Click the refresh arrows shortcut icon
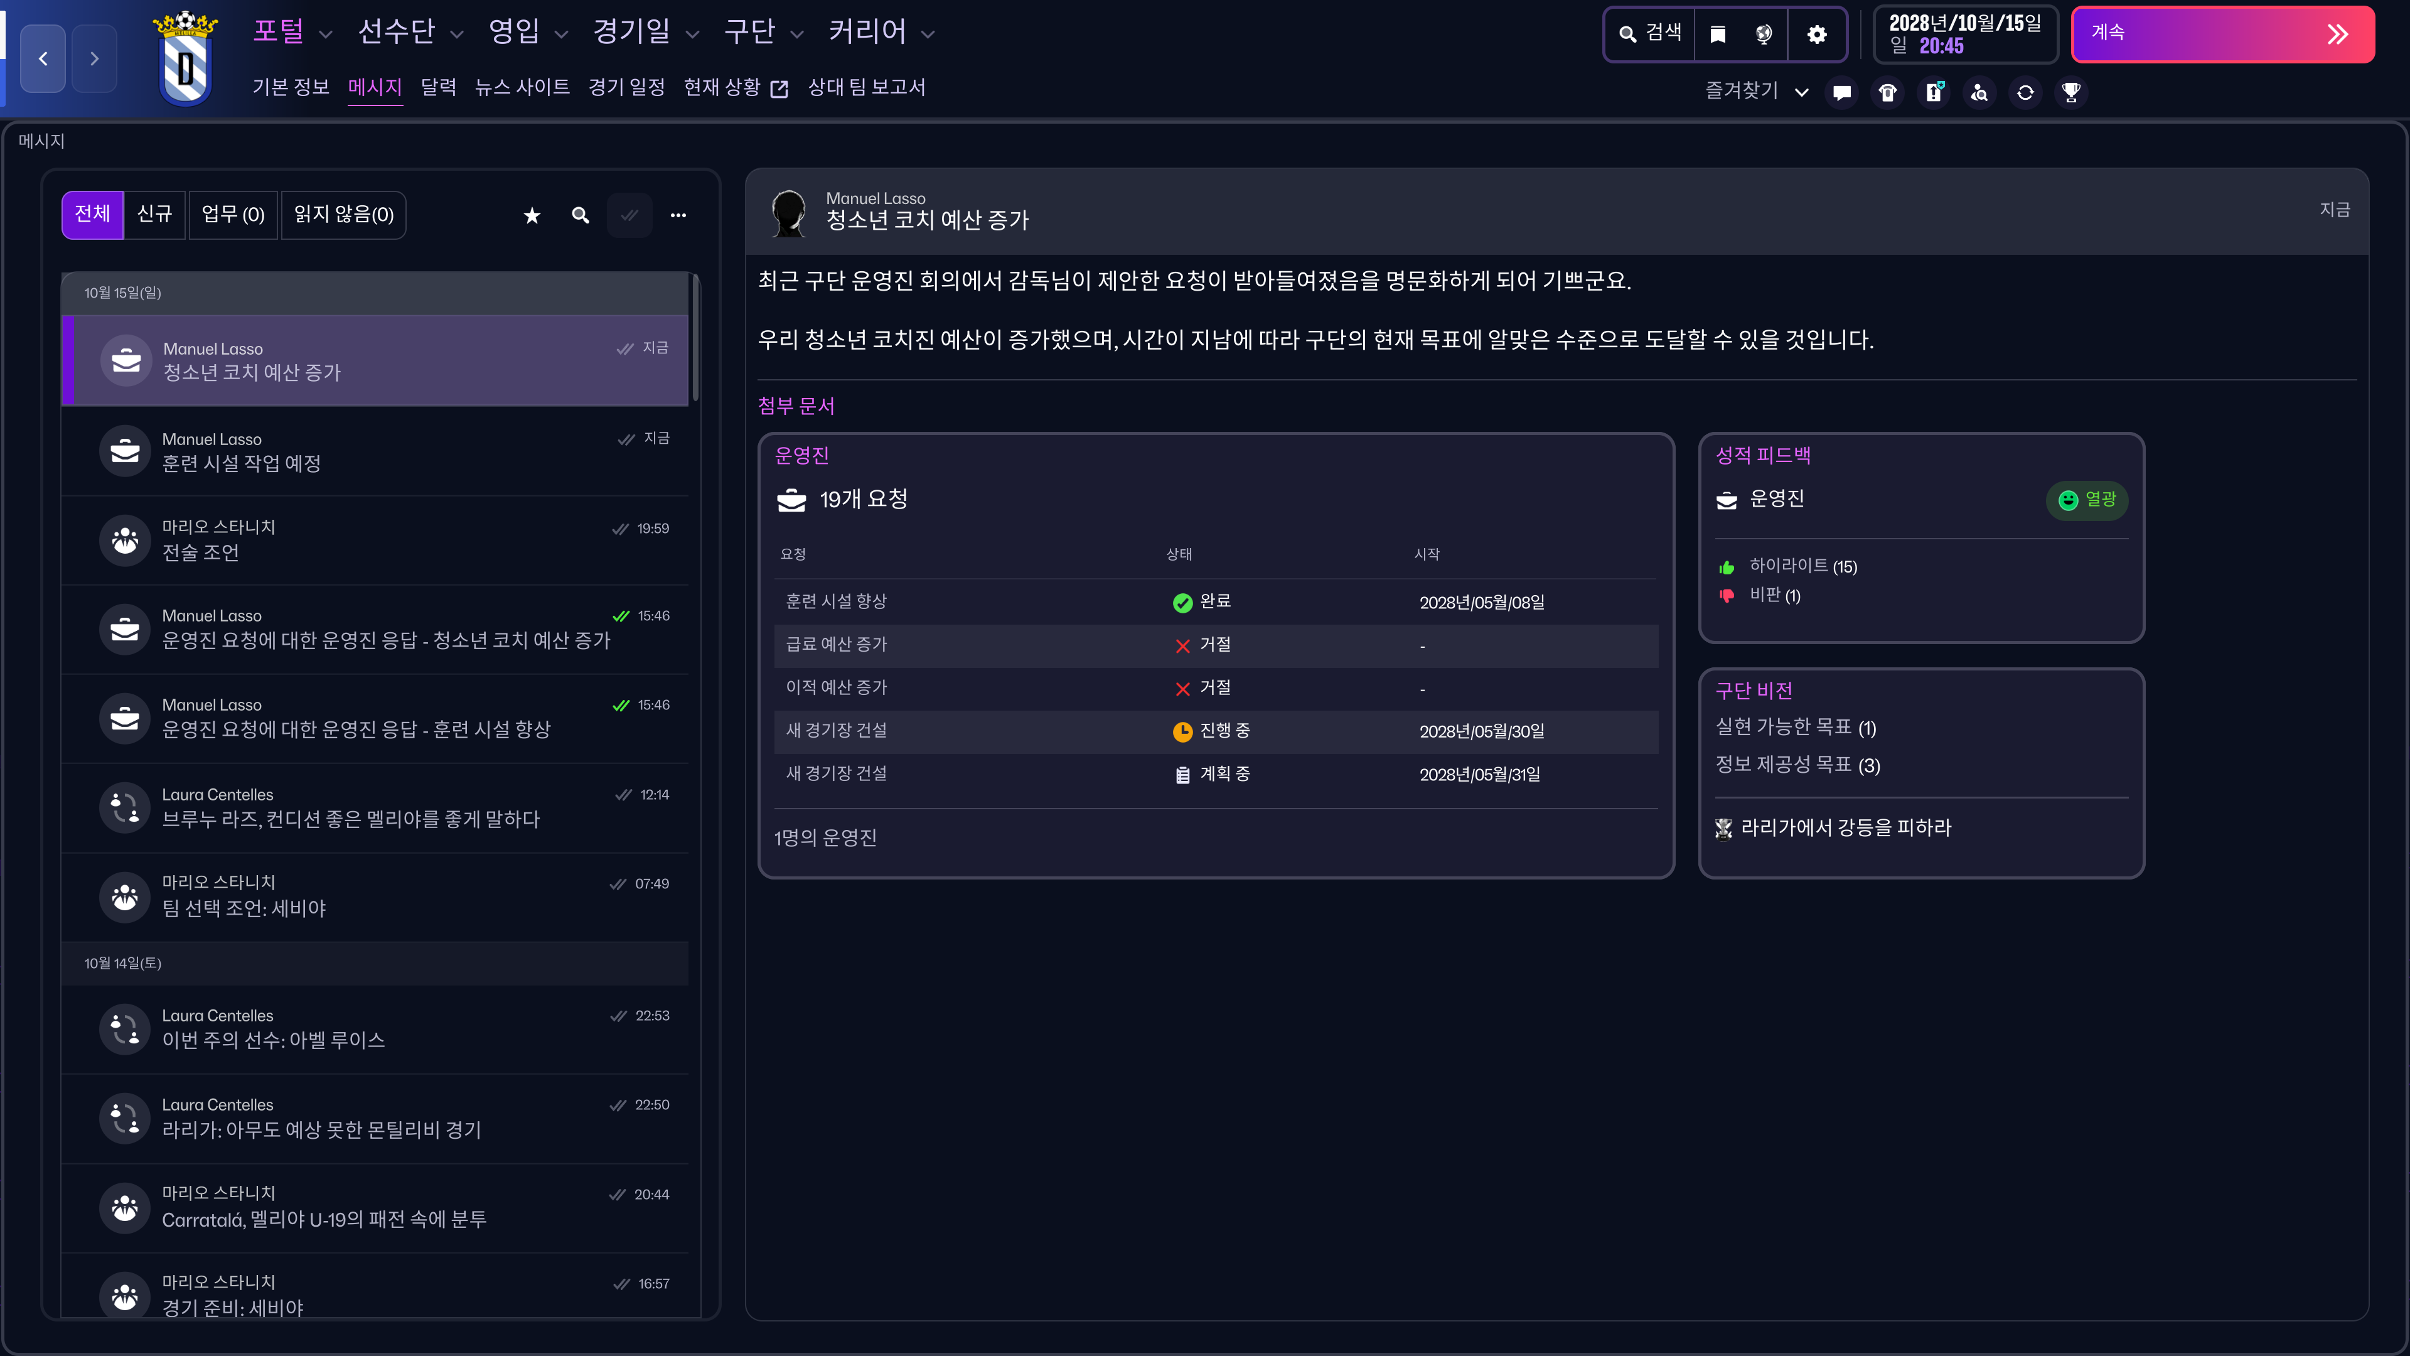2410x1356 pixels. (x=2025, y=93)
